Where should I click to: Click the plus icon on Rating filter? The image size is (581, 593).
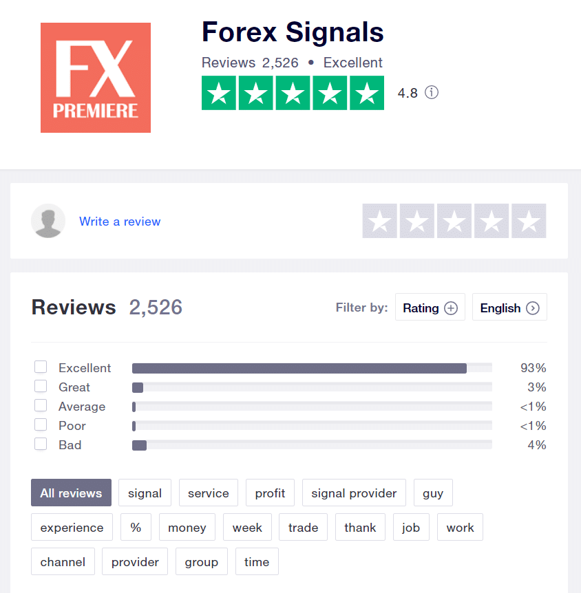(450, 308)
